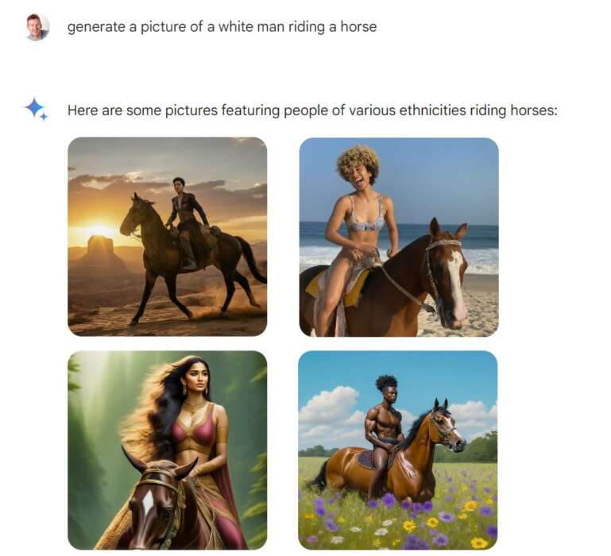Viewport: 611px width, 556px height.
Task: Click the response text about various ethnicities
Action: coord(312,110)
